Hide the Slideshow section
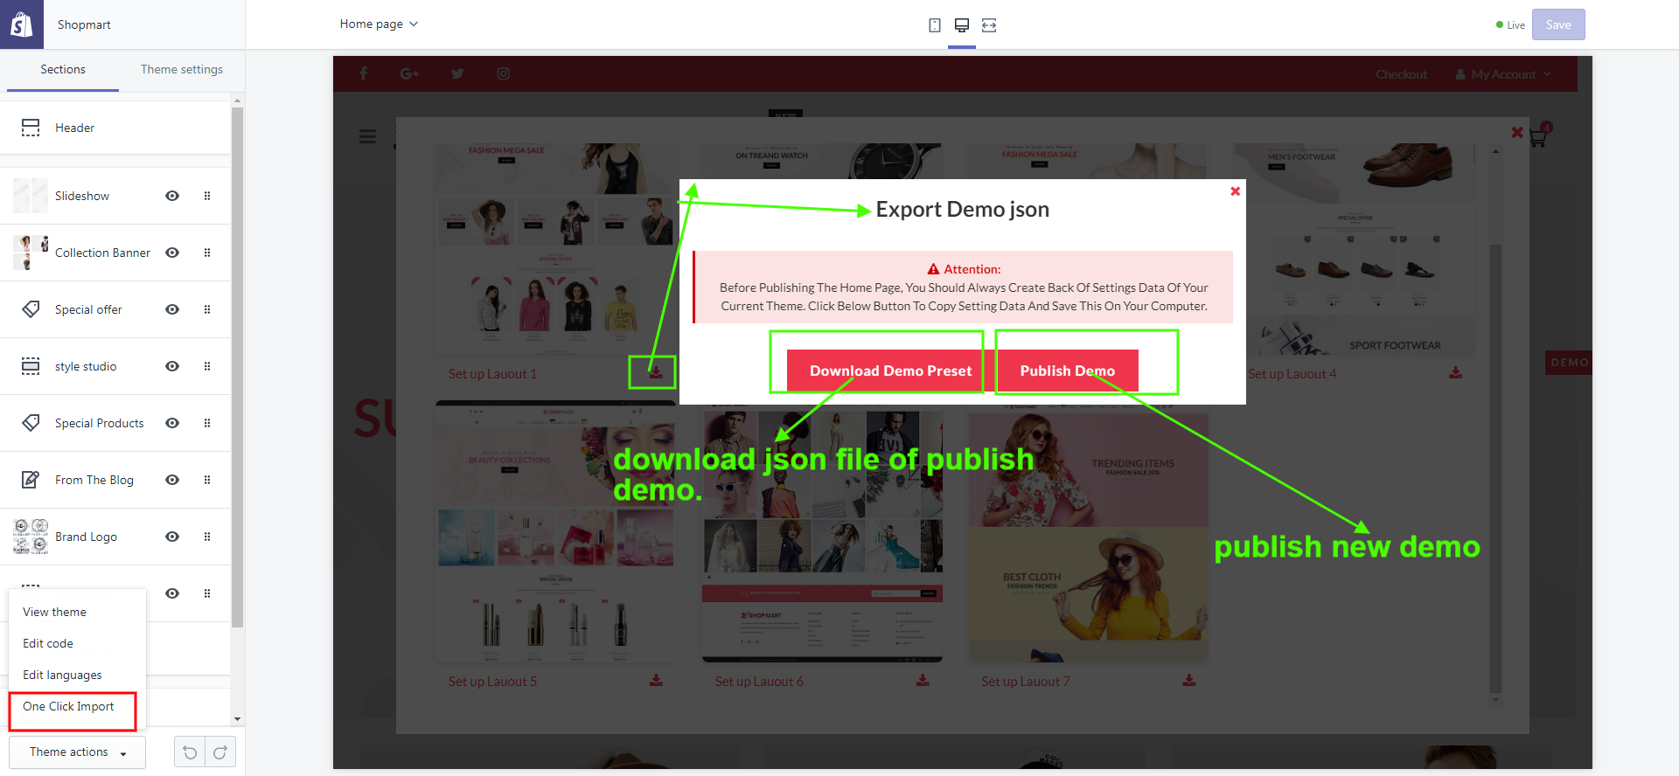The width and height of the screenshot is (1679, 776). [172, 196]
